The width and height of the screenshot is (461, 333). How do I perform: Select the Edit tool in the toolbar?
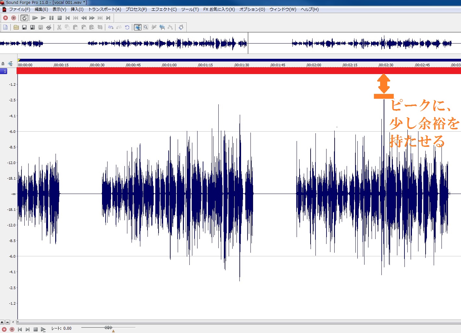coord(138,27)
